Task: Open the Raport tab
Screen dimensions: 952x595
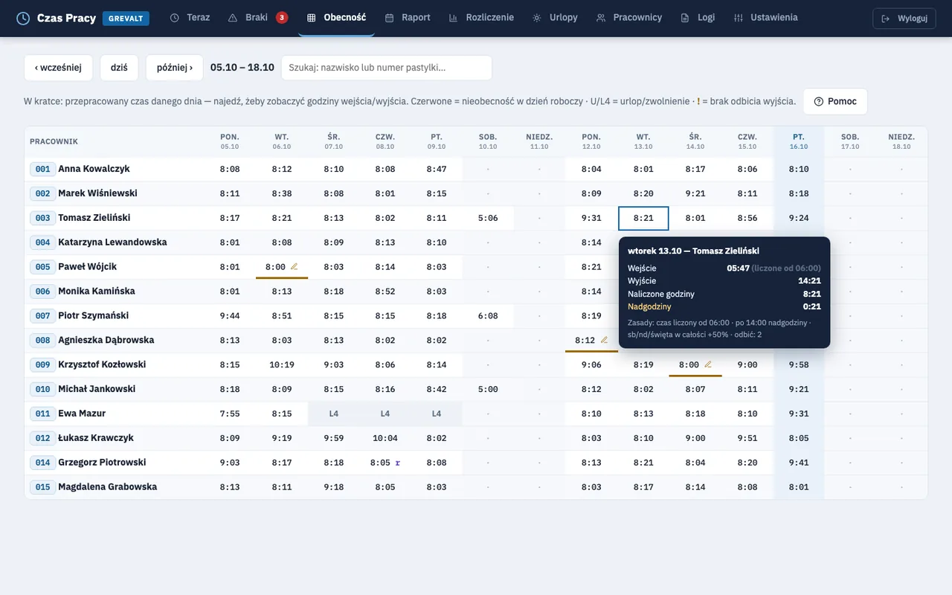Action: click(408, 18)
